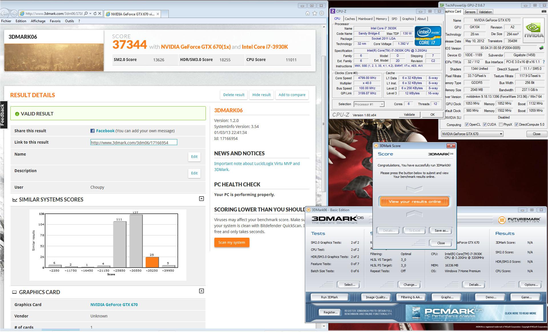
Task: Switch to the CPU-Z Mainboard tab
Action: (365, 19)
